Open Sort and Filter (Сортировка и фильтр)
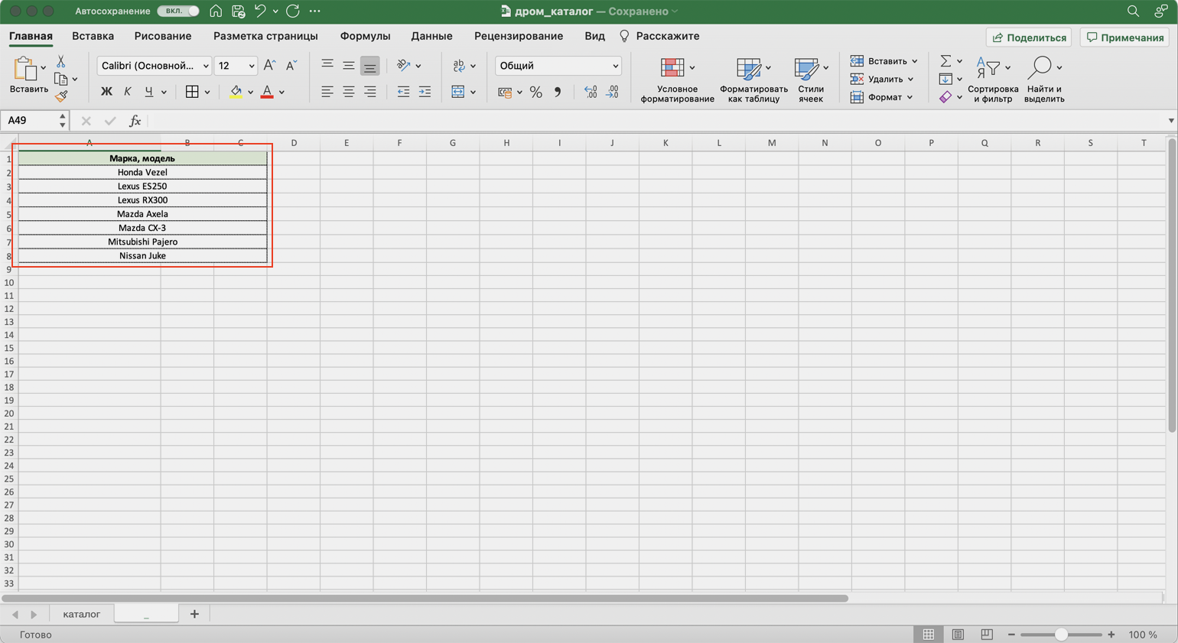The image size is (1178, 643). click(992, 80)
